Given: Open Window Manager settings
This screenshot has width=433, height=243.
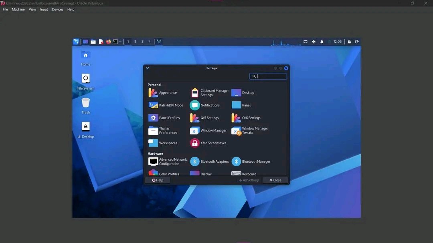Looking at the screenshot, I should click(208, 130).
